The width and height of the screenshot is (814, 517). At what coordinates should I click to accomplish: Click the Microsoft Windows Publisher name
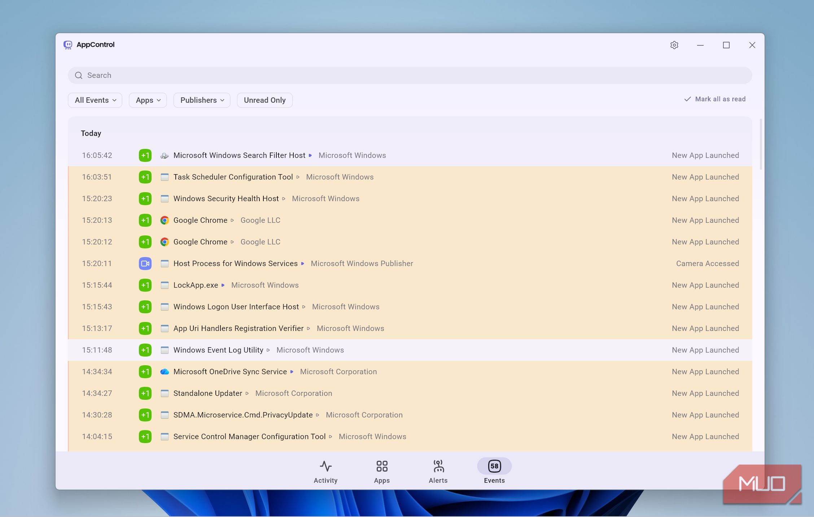(362, 264)
